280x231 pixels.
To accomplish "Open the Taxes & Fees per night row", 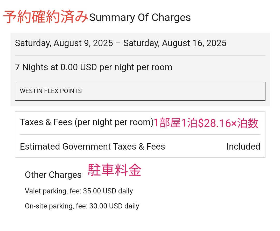I will click(x=140, y=123).
